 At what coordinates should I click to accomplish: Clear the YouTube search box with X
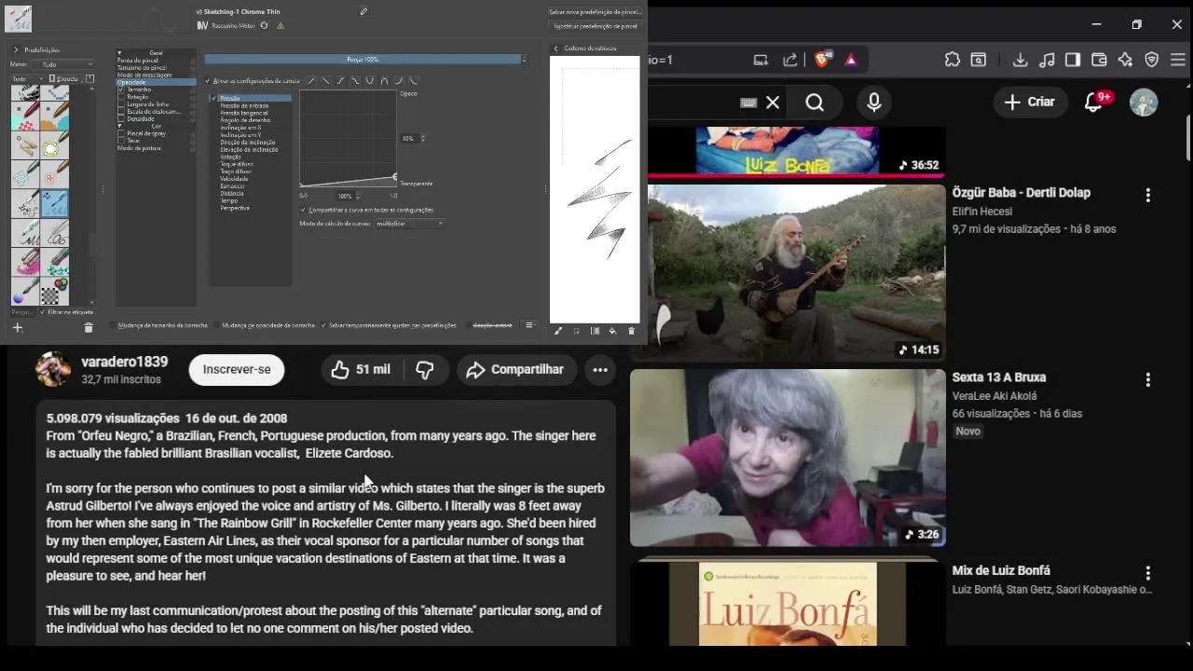(x=773, y=103)
